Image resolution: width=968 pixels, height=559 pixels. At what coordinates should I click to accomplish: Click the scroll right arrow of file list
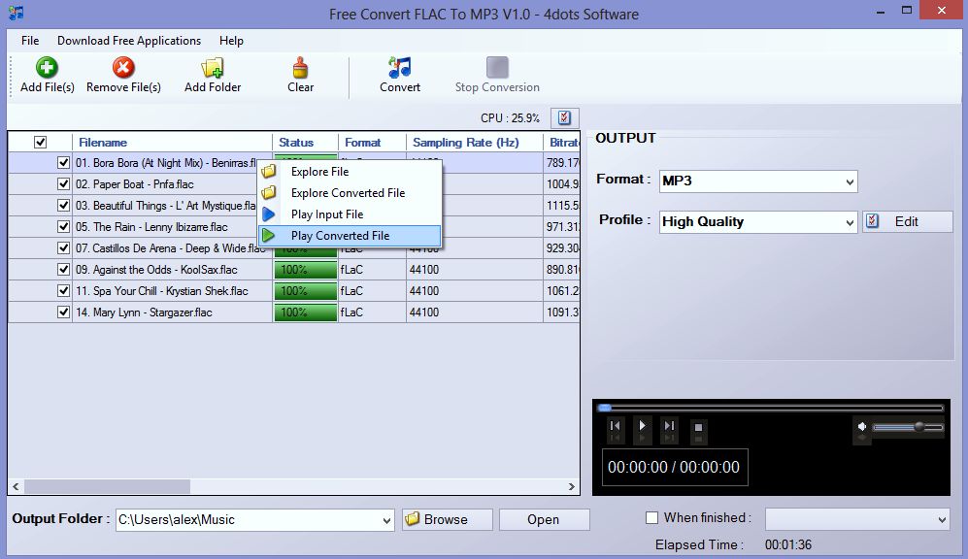[x=572, y=487]
